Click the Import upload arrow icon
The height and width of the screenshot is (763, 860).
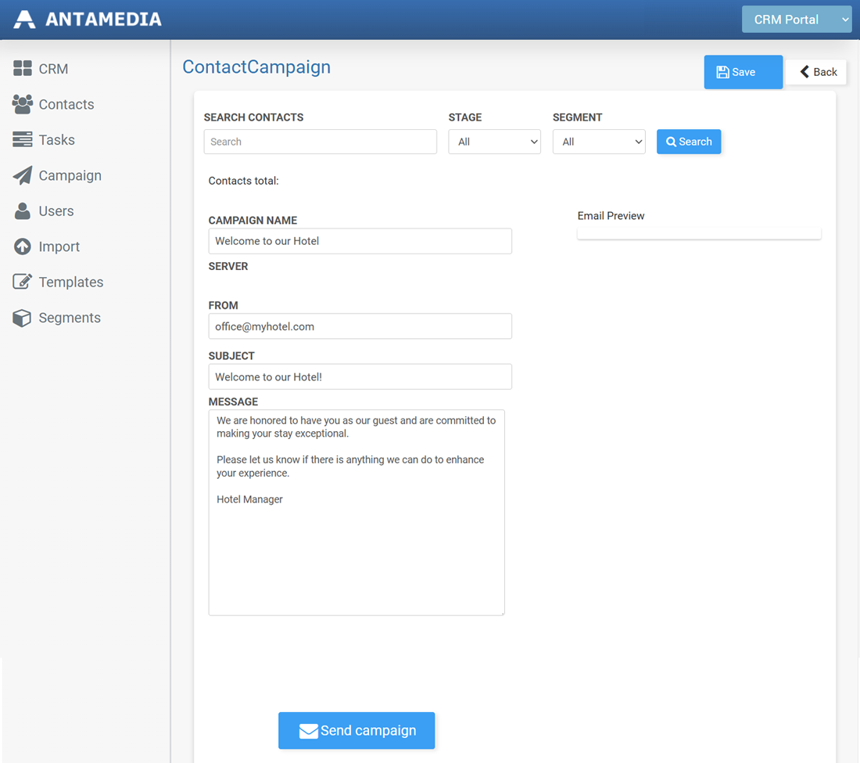coord(23,247)
